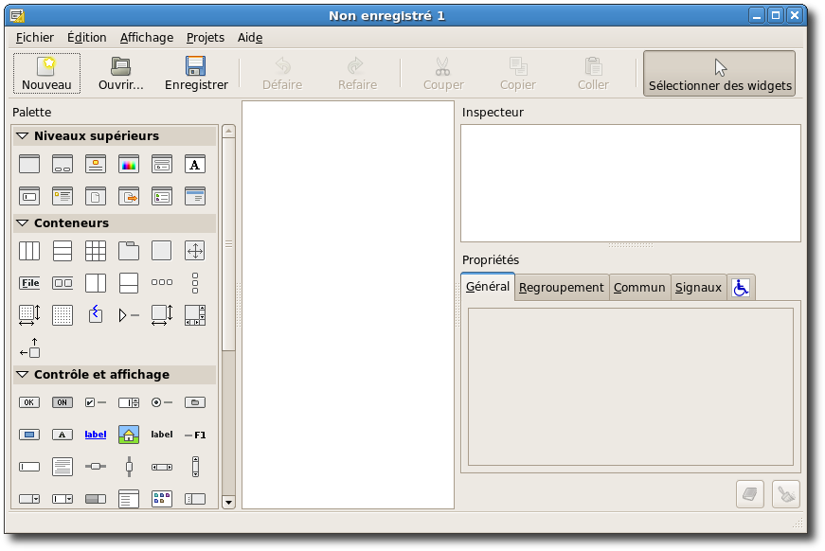Select the Color selection dialog icon

129,164
